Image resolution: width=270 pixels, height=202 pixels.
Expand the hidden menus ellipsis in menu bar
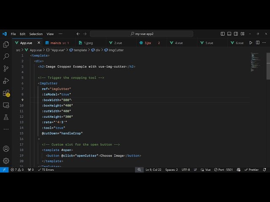pyautogui.click(x=60, y=34)
